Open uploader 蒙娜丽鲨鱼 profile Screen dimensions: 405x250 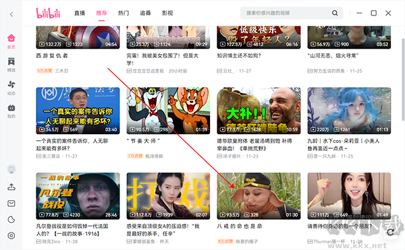click(144, 241)
